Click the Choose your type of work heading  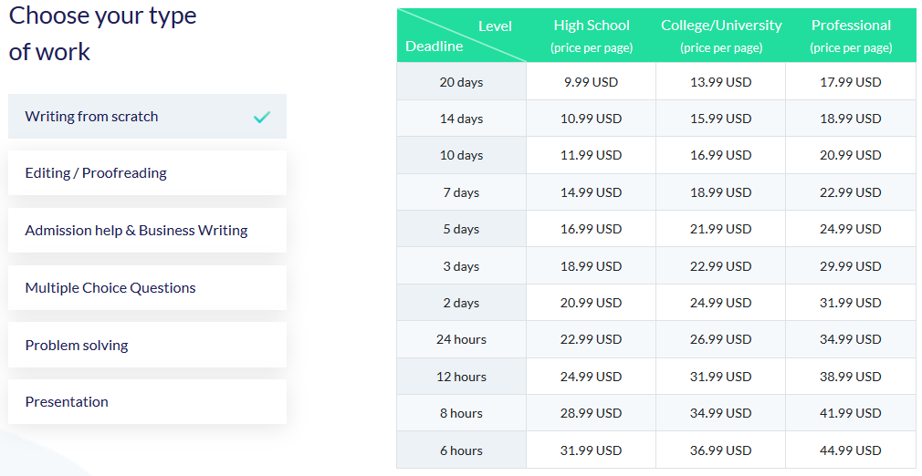coord(103,34)
